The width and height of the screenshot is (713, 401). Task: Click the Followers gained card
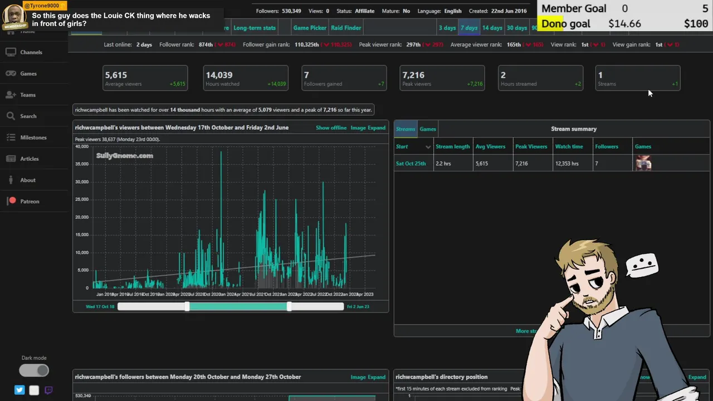point(344,78)
